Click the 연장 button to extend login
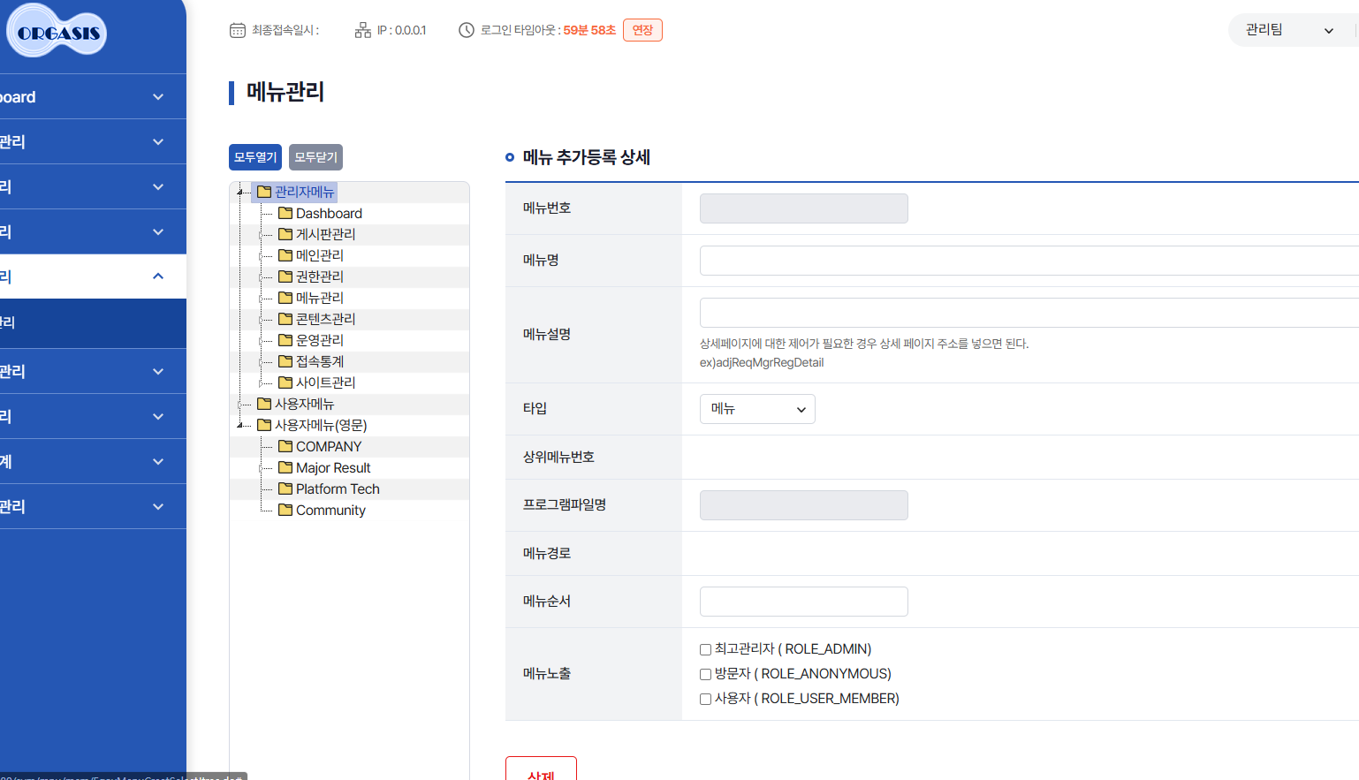 [642, 30]
